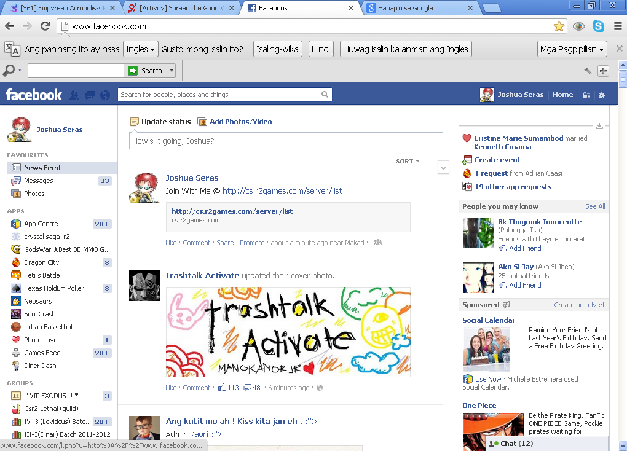Reload the page with refresh icon
The width and height of the screenshot is (627, 451).
[x=45, y=26]
